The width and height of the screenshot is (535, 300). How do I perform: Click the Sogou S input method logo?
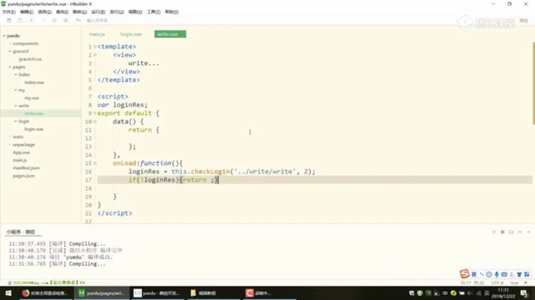[x=465, y=274]
